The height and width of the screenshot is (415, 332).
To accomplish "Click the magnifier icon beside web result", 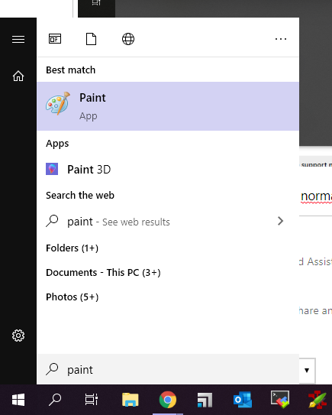I will (52, 221).
